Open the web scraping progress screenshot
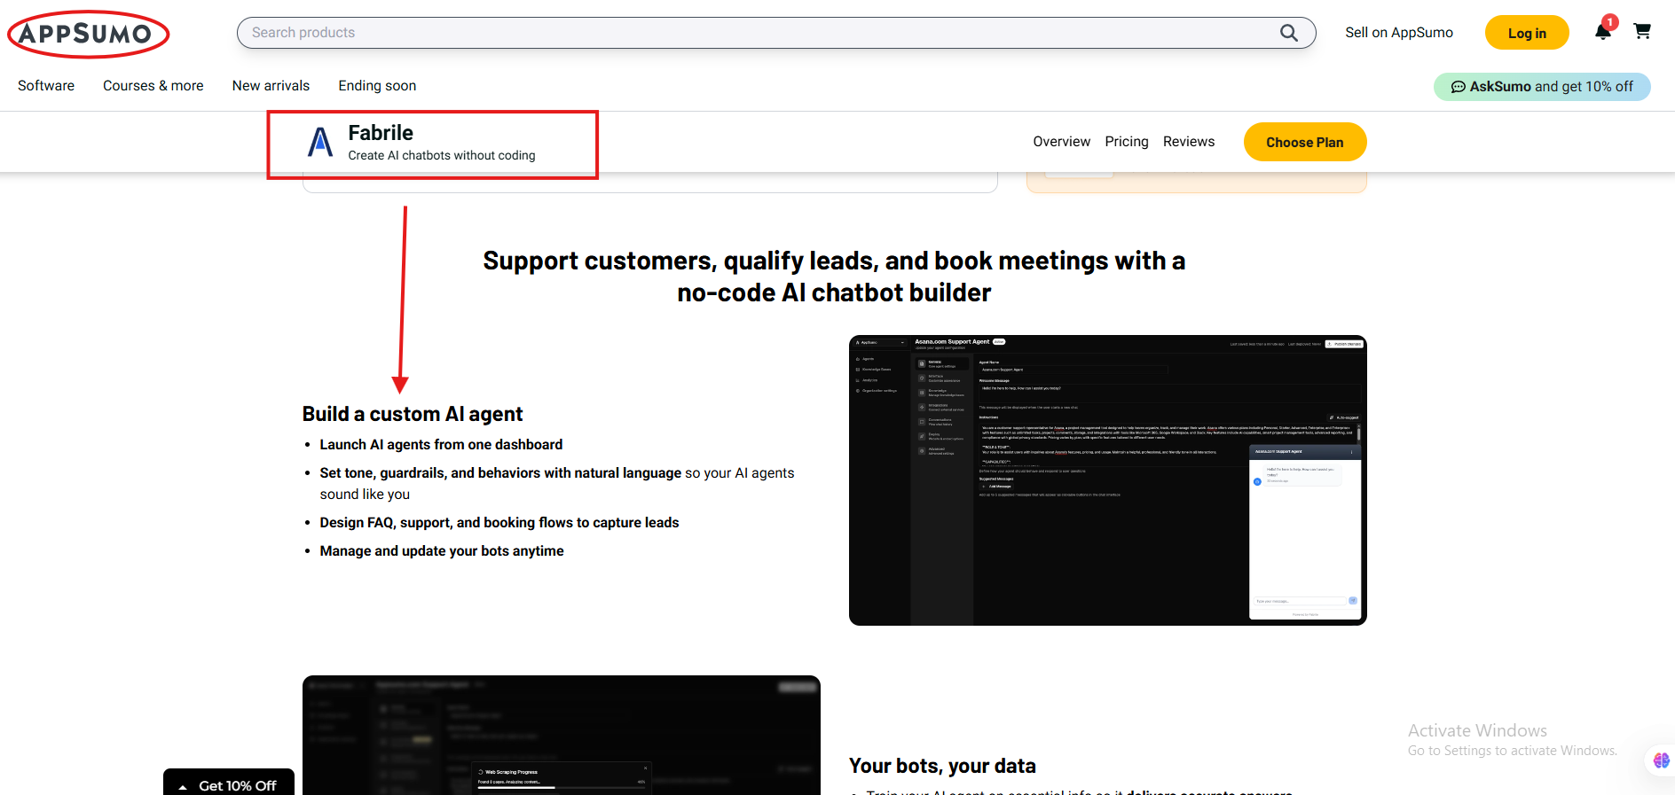Viewport: 1675px width, 795px height. [562, 735]
